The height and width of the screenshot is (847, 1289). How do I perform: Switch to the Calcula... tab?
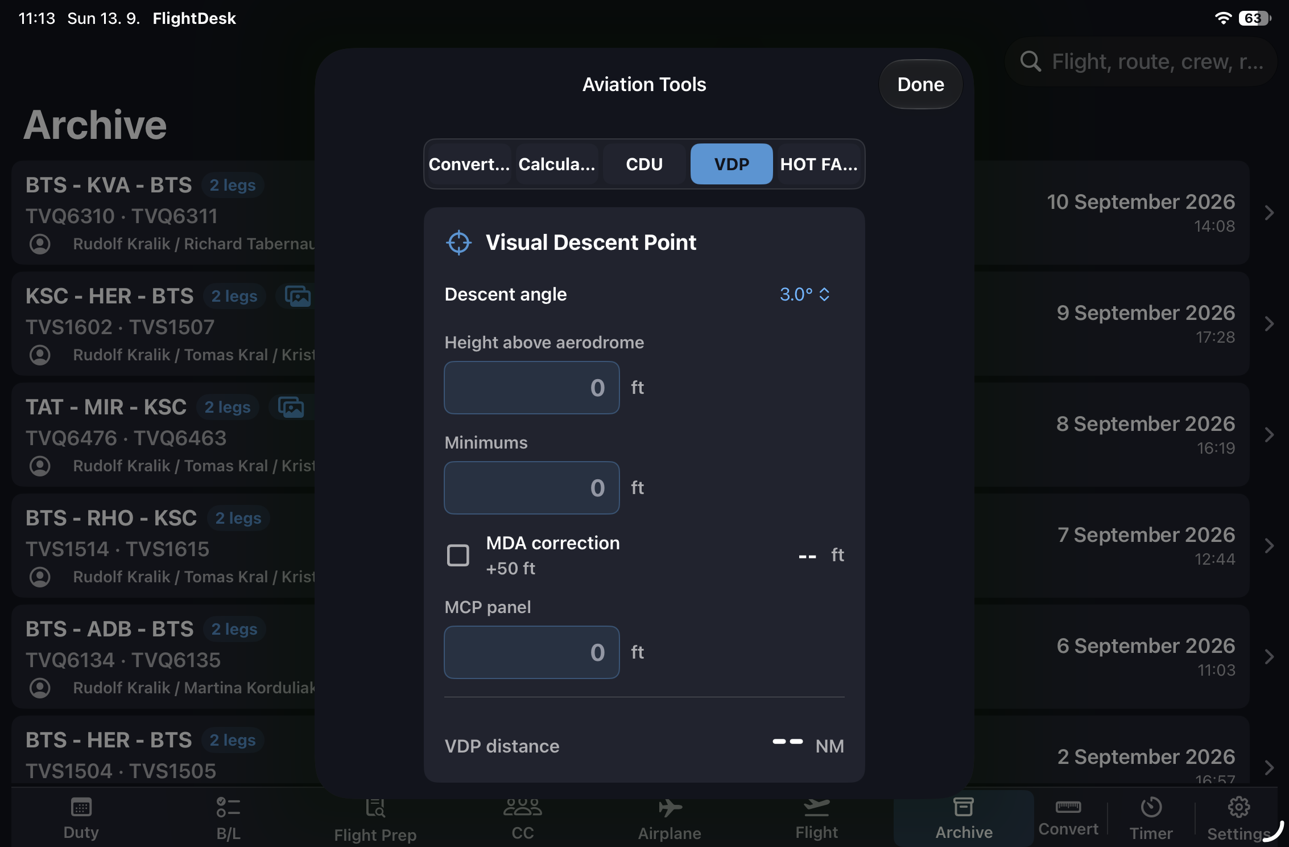(557, 164)
